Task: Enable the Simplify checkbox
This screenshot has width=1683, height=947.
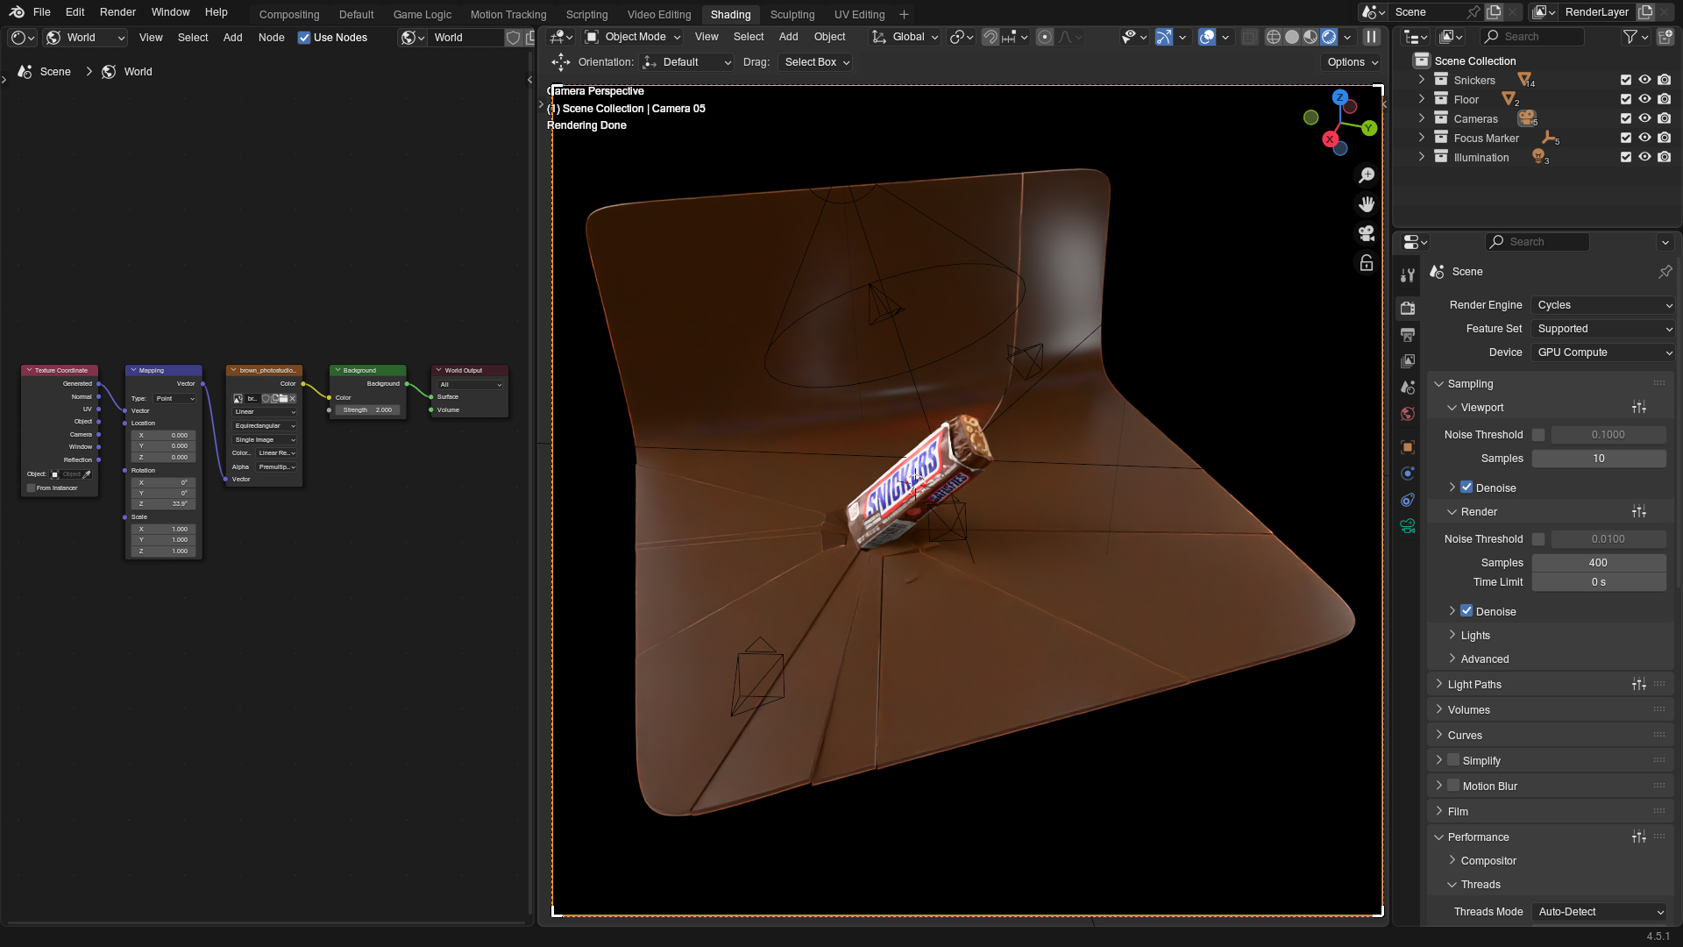Action: (1453, 760)
